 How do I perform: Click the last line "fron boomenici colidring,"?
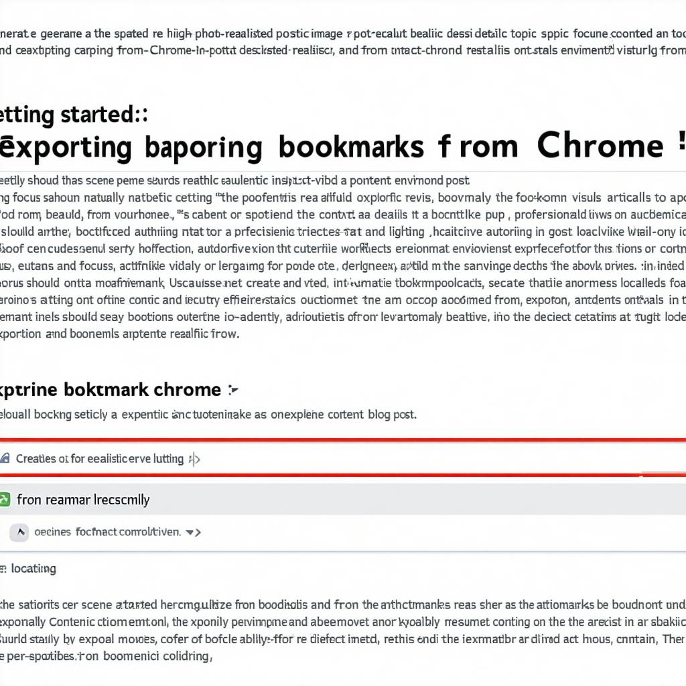point(106,657)
